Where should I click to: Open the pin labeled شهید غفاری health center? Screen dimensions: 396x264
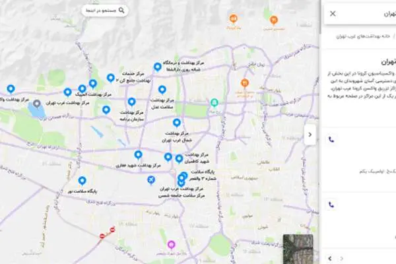138,155
